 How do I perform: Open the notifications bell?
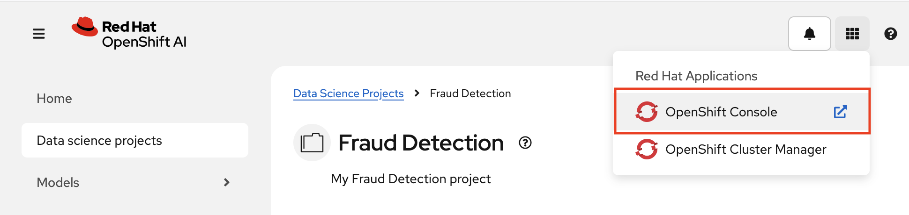click(810, 34)
